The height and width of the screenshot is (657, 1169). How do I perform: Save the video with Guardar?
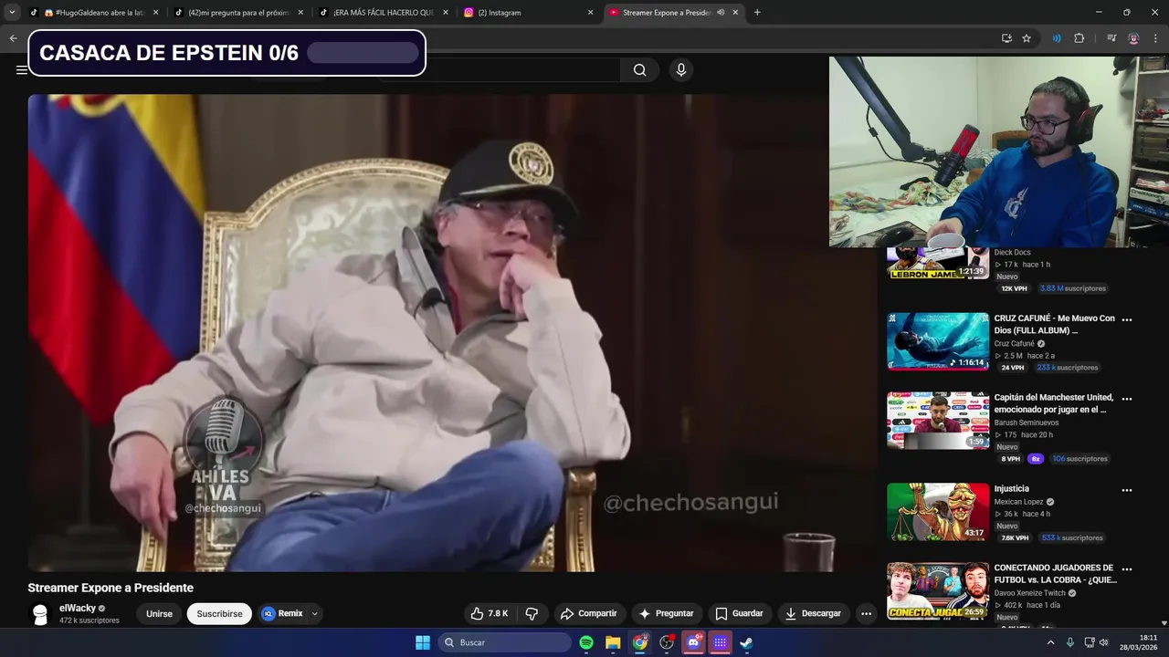click(x=739, y=613)
